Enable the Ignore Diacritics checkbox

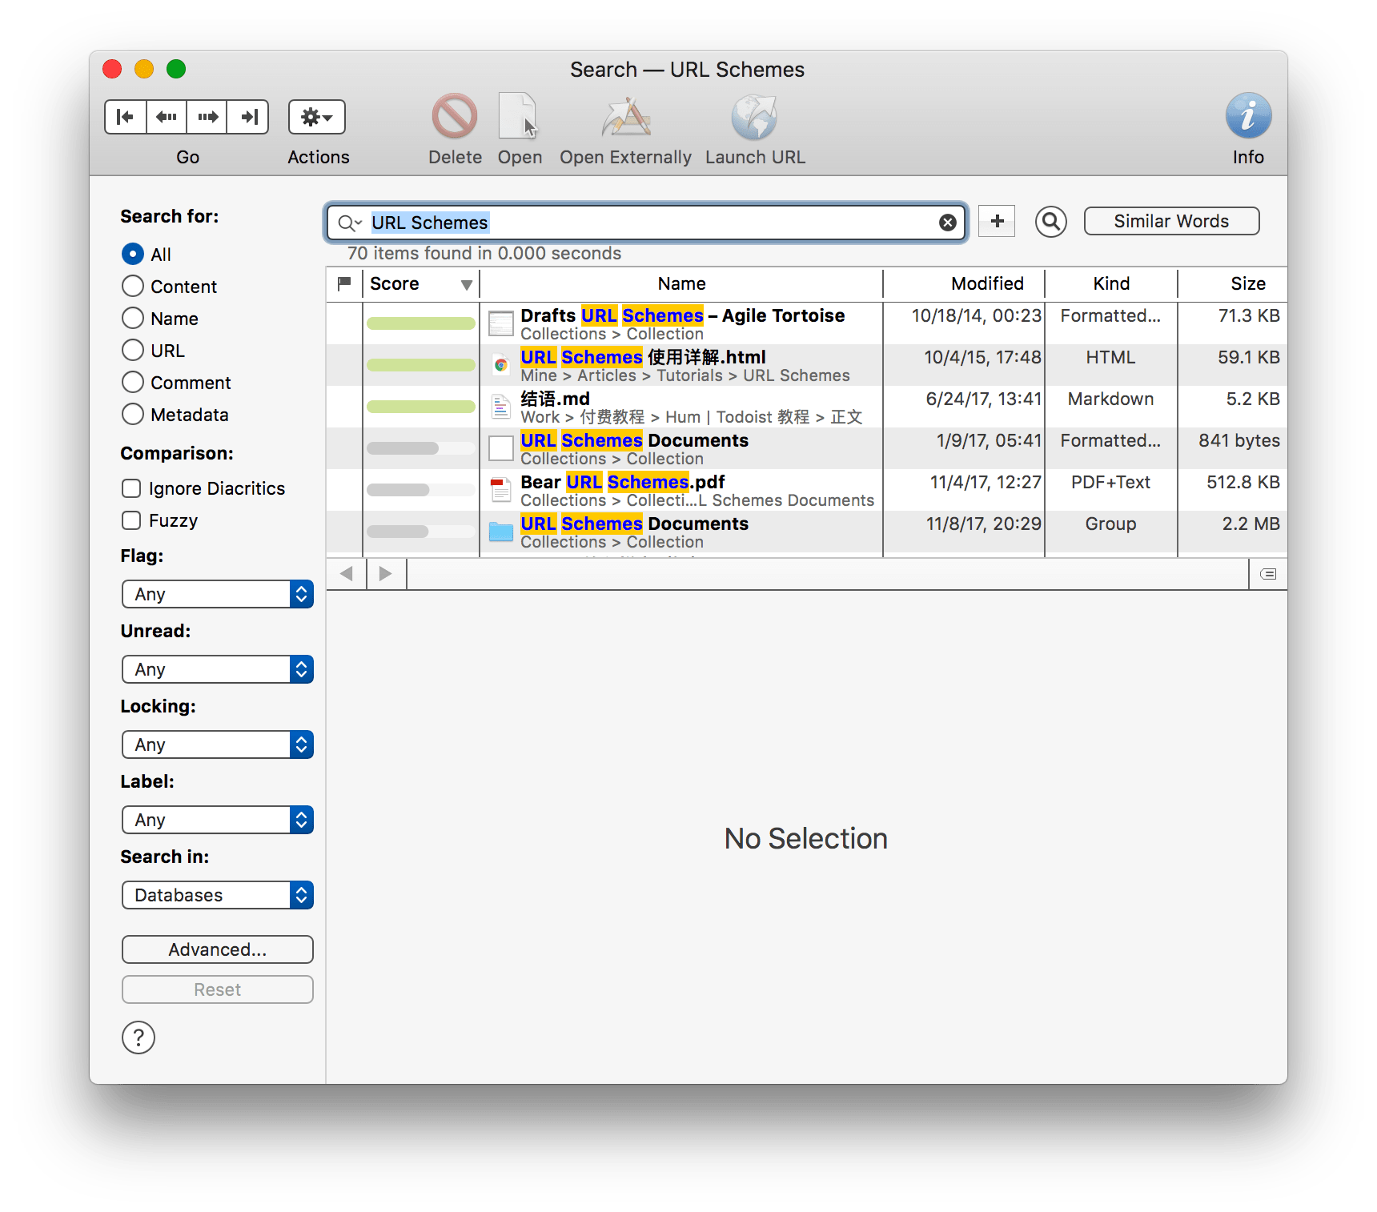tap(131, 488)
